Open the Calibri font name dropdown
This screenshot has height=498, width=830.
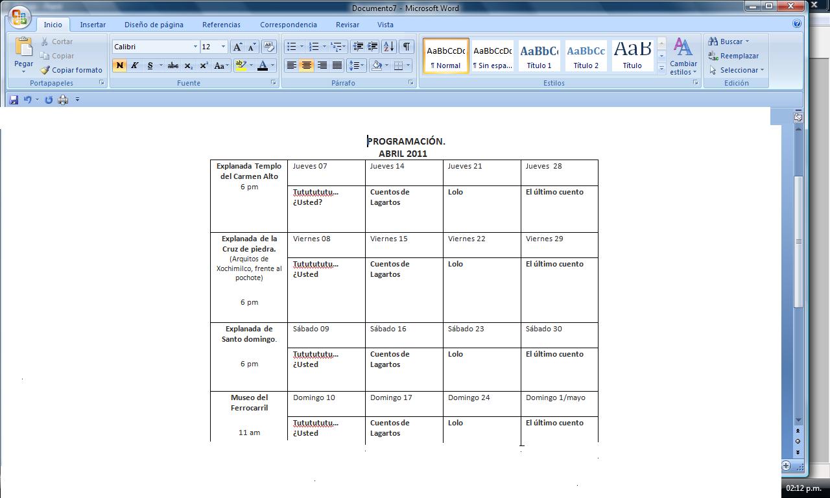click(x=195, y=47)
